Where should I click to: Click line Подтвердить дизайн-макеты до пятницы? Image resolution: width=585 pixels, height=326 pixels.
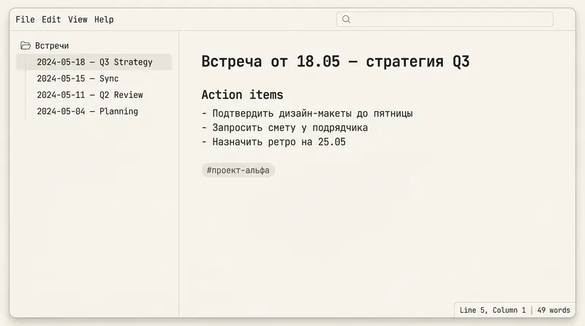(x=307, y=113)
